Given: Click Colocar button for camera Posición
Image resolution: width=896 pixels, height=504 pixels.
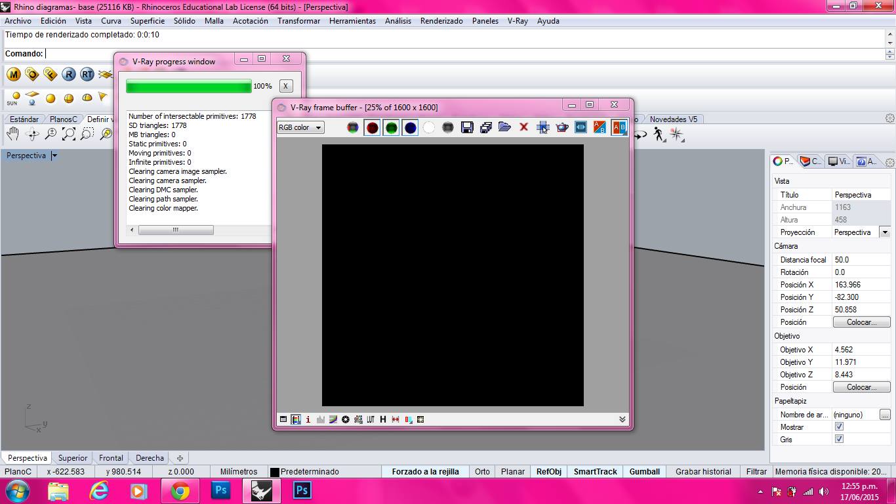Looking at the screenshot, I should click(x=861, y=322).
